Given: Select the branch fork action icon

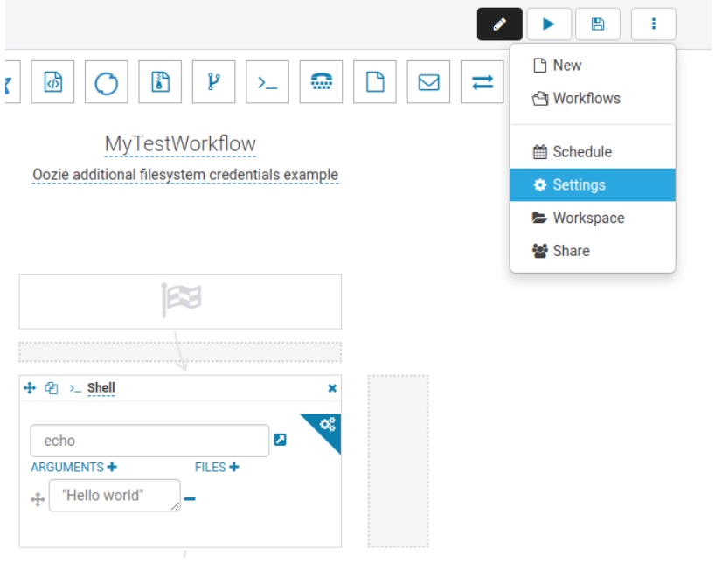Looking at the screenshot, I should click(214, 82).
